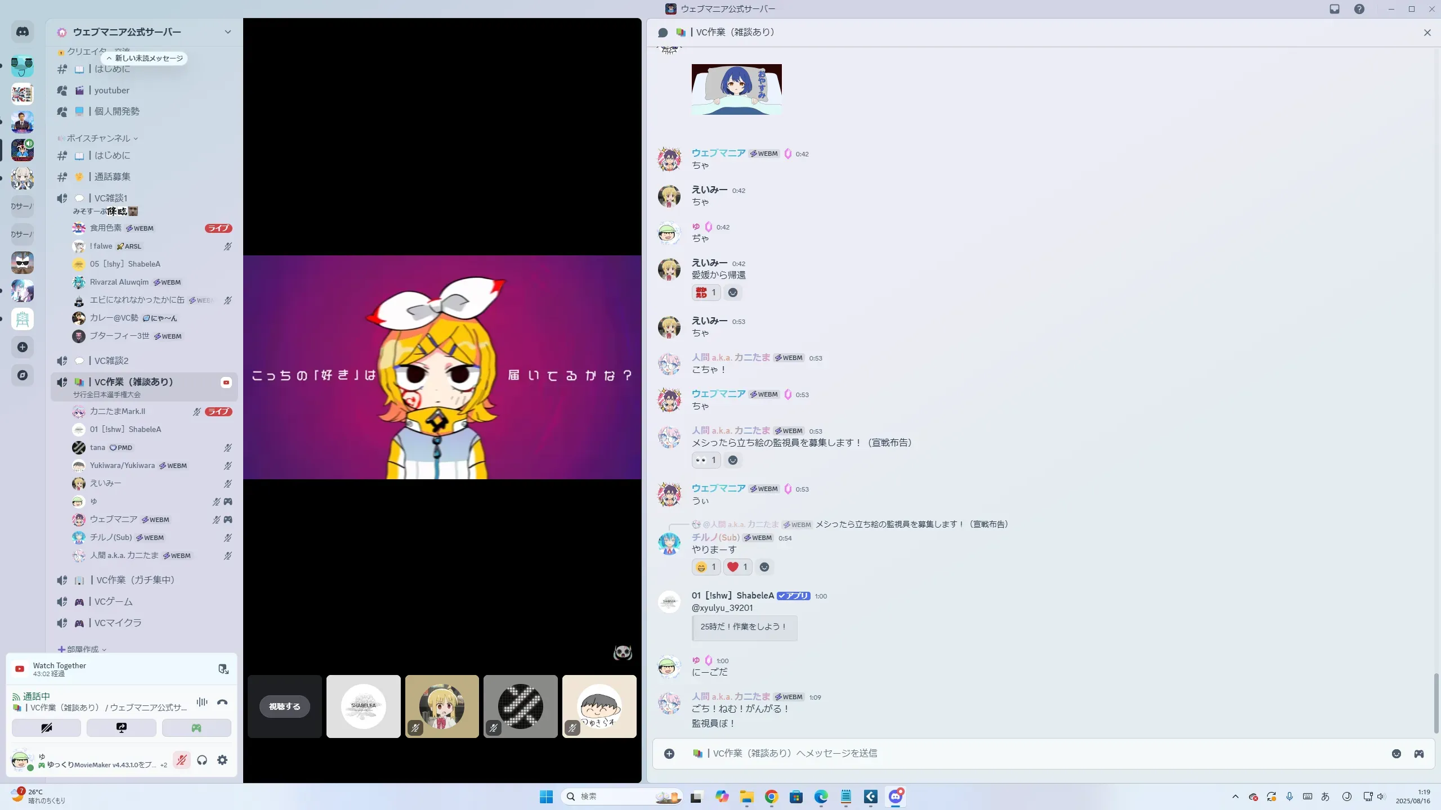Open Discord direct messages home icon
1441x810 pixels.
23,32
